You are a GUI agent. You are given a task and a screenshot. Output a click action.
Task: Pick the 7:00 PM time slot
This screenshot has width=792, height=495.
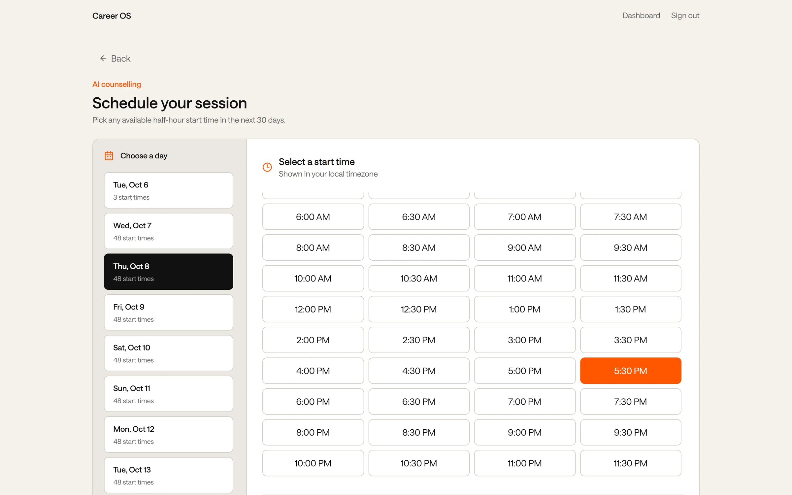(525, 402)
